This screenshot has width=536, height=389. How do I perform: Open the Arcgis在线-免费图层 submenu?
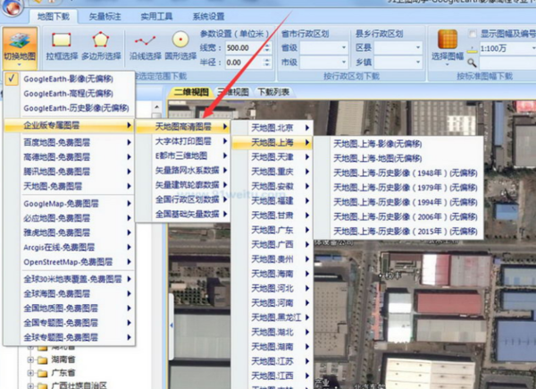tap(70, 247)
